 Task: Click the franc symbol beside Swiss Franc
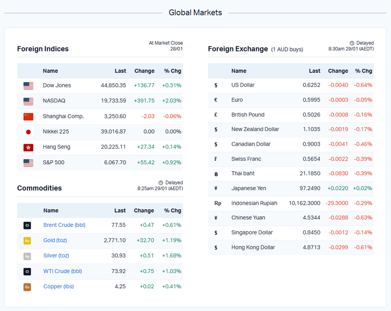(216, 159)
